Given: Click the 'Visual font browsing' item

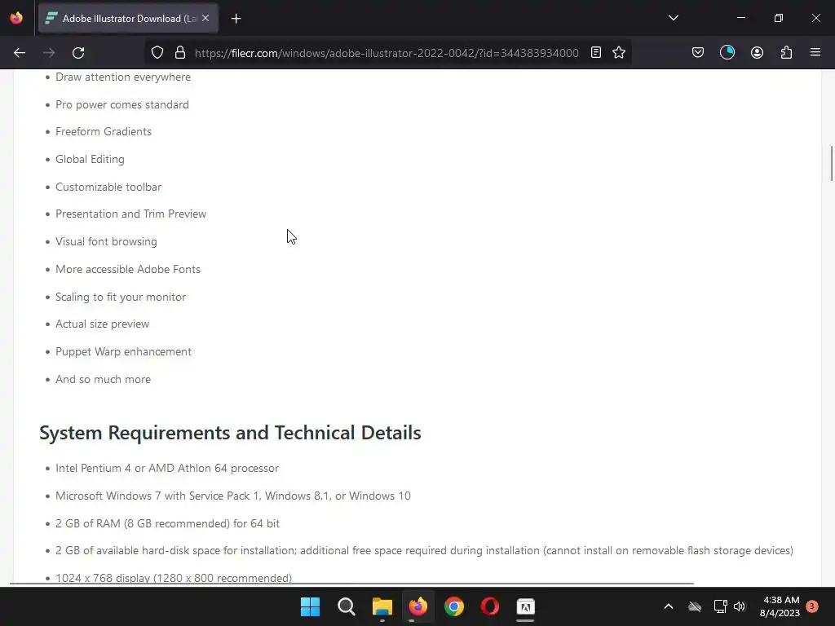Looking at the screenshot, I should 106,241.
